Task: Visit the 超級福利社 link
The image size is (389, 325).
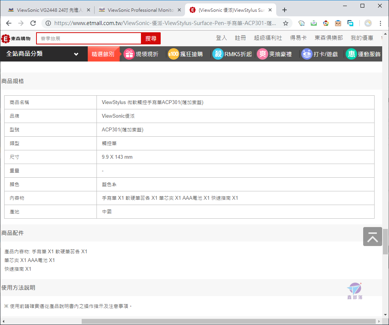Action: click(x=268, y=38)
